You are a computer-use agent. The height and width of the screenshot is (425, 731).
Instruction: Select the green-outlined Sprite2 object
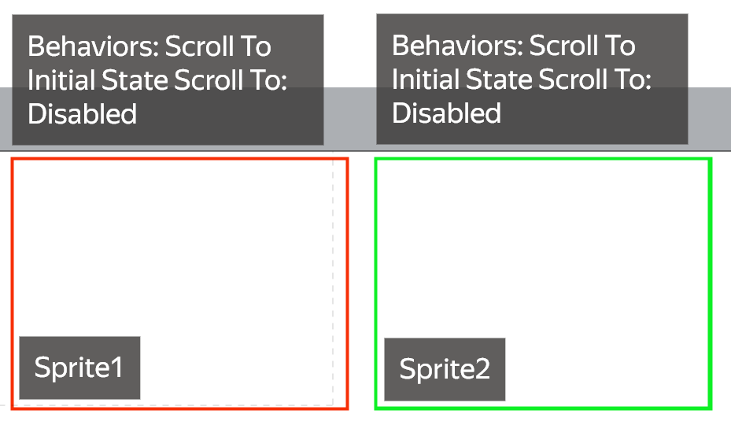543,283
